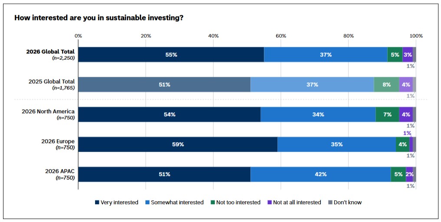This screenshot has width=441, height=222.
Task: Click the 2% purple APAC segment
Action: 409,174
